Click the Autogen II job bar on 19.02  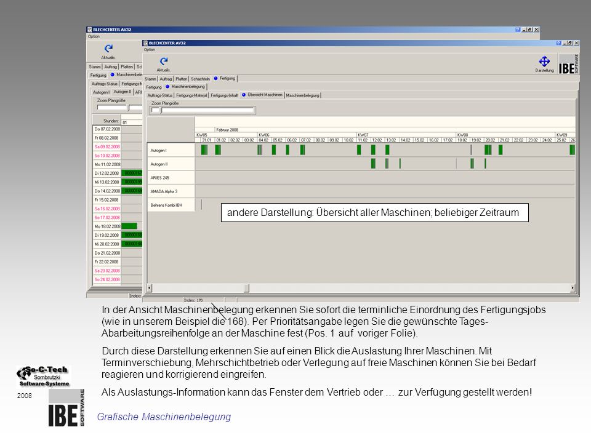coord(472,164)
